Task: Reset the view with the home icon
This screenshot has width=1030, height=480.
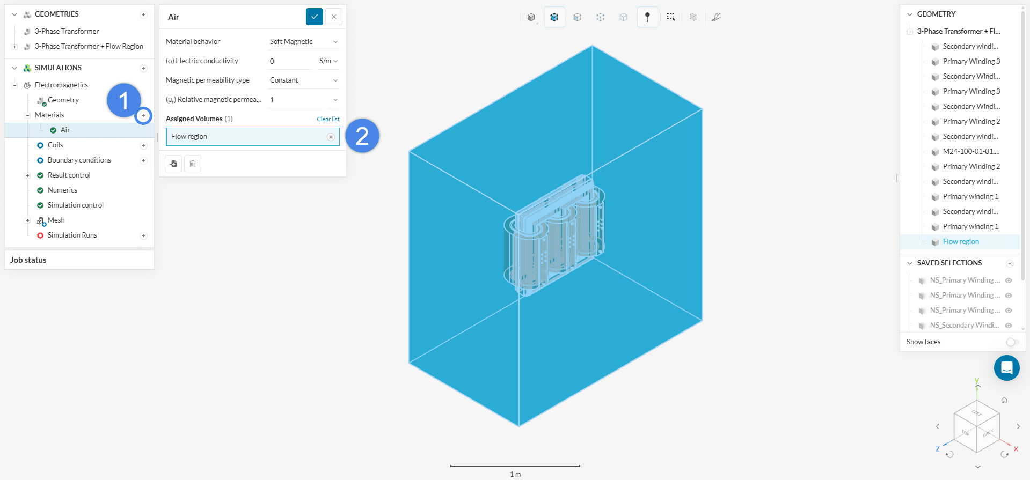Action: pos(1004,400)
